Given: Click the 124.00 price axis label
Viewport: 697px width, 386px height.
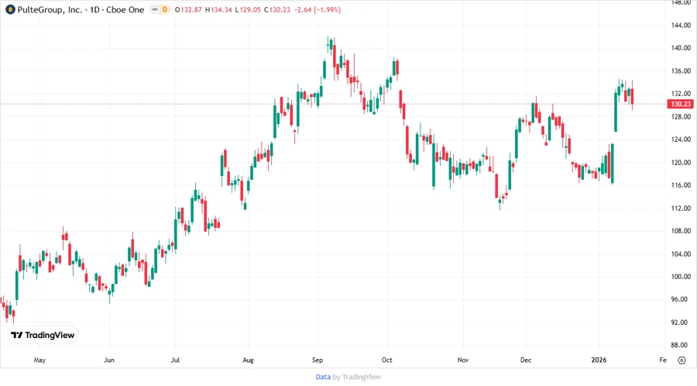Looking at the screenshot, I should (x=681, y=140).
